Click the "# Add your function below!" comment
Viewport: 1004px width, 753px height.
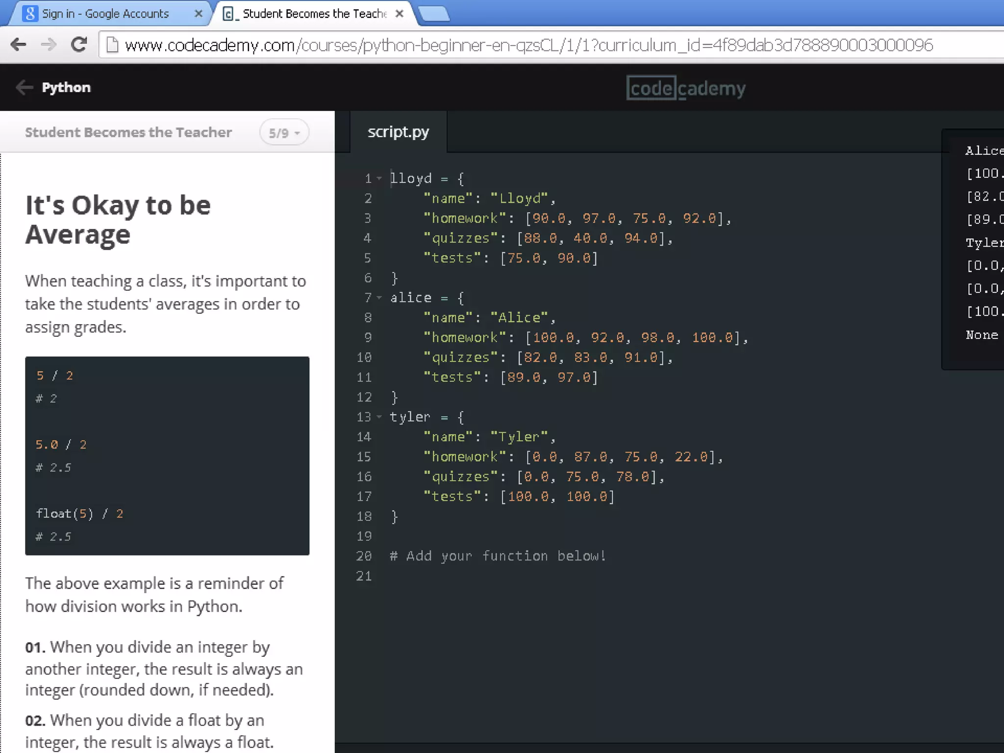498,556
